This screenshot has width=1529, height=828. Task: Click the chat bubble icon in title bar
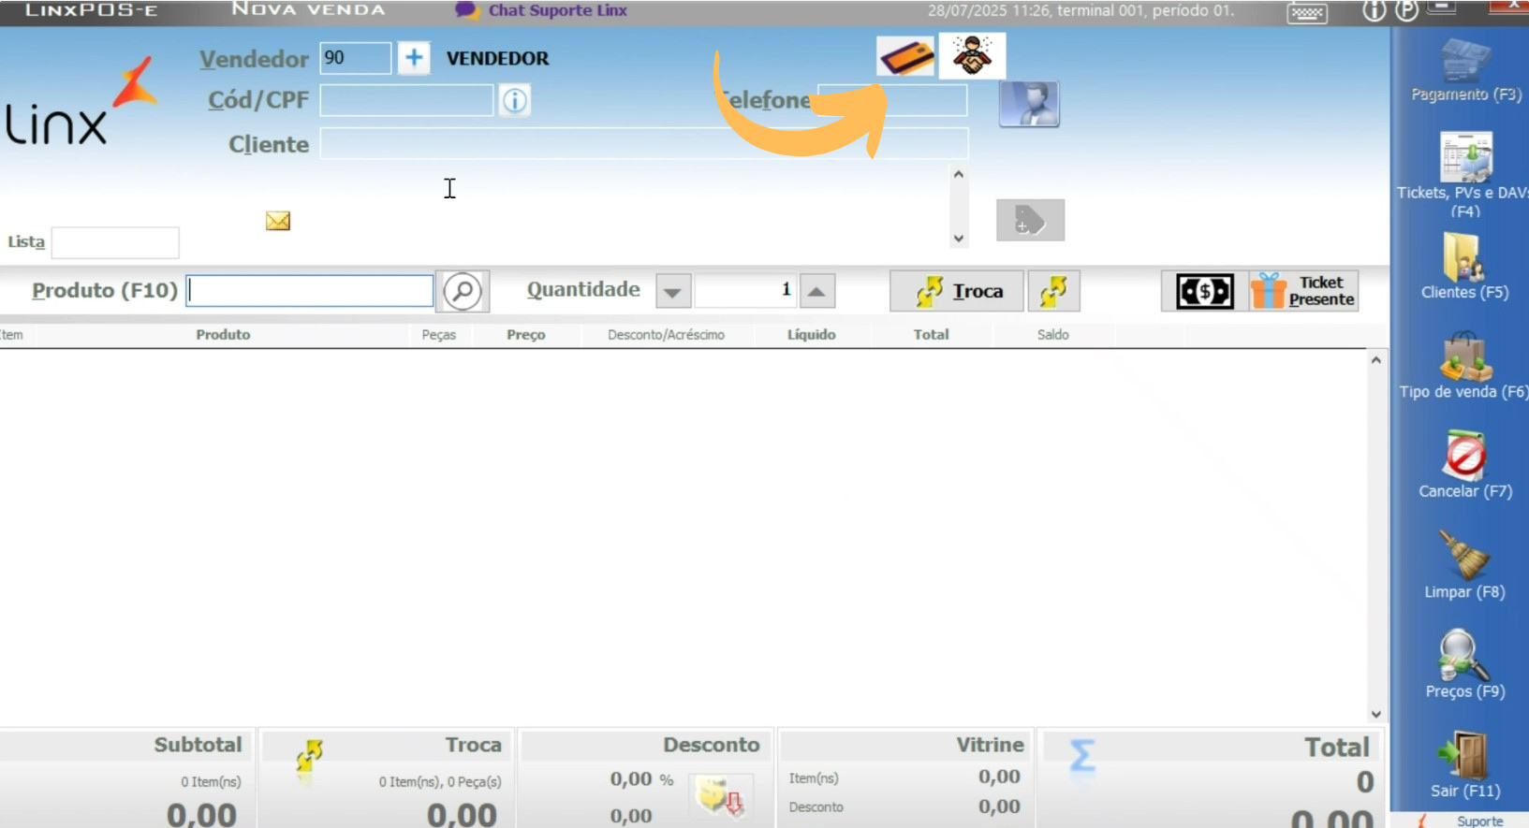(x=466, y=10)
